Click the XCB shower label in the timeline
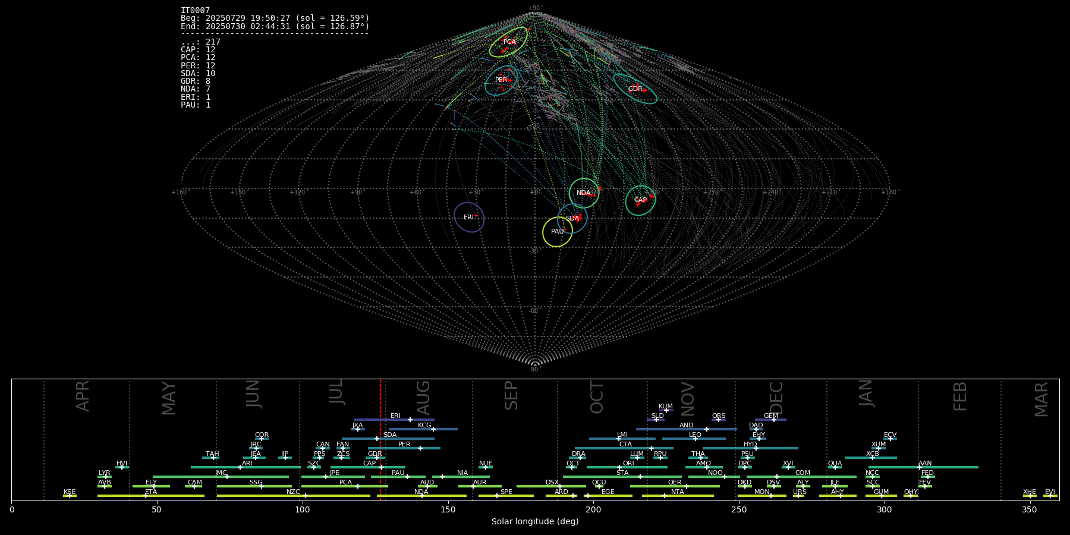1070x535 pixels. click(x=872, y=454)
